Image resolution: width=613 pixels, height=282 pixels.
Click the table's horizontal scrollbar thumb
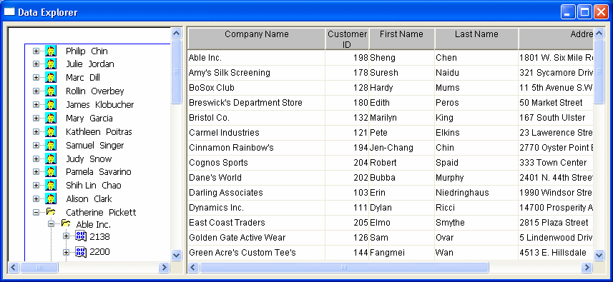[344, 267]
